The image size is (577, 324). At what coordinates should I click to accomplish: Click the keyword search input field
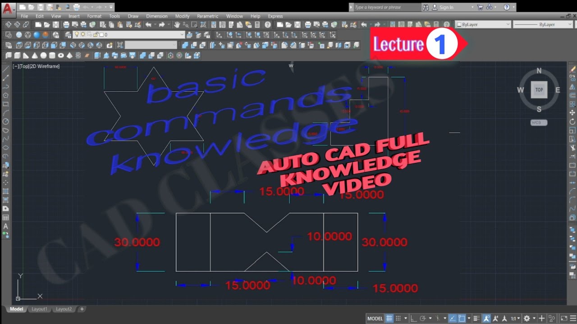point(387,7)
